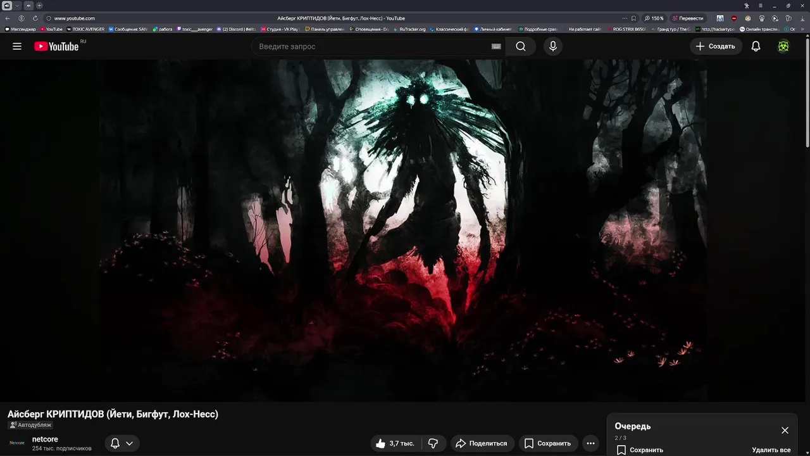Click Перевести translate button

[688, 18]
